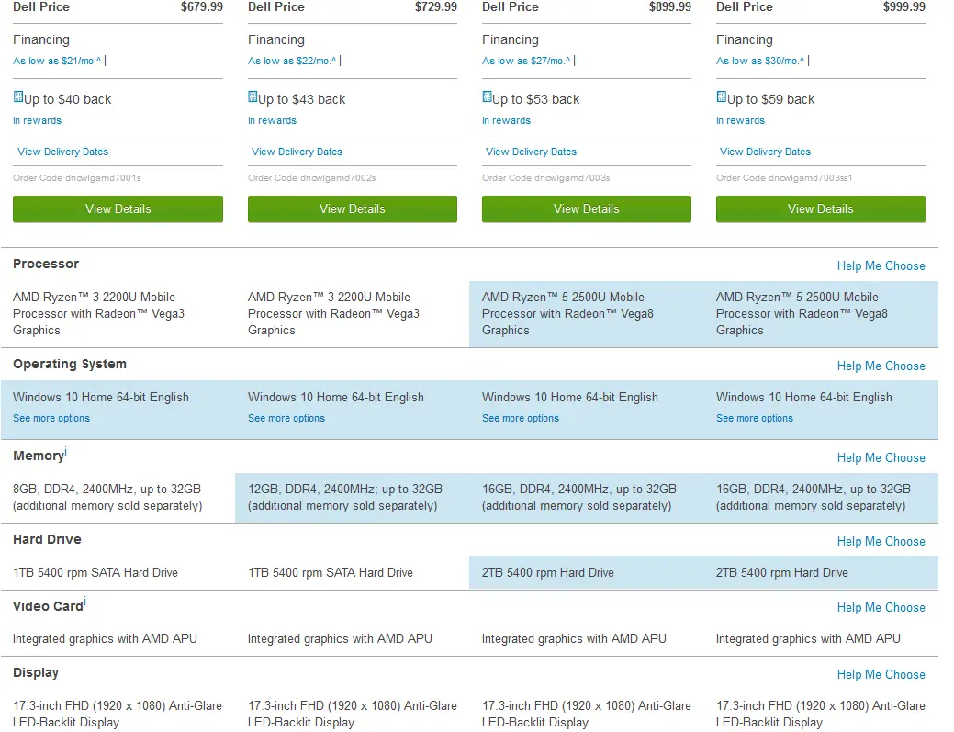Click Help Me Choose for Processor
954x732 pixels.
pos(881,266)
